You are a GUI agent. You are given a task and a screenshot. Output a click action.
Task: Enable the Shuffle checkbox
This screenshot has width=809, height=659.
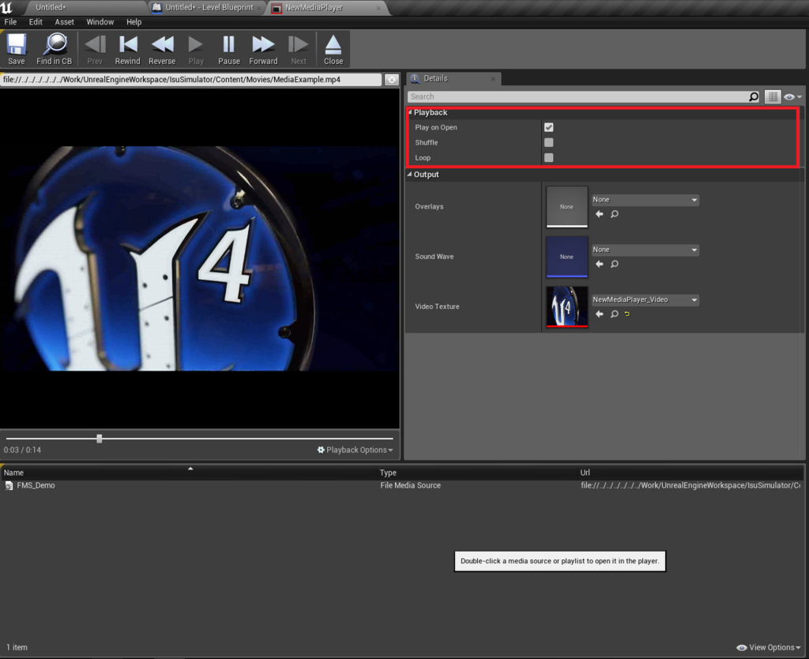coord(548,142)
